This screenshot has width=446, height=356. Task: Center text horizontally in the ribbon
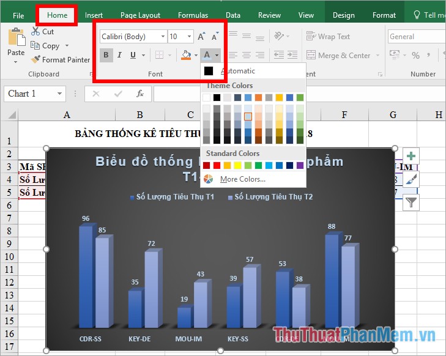point(247,55)
